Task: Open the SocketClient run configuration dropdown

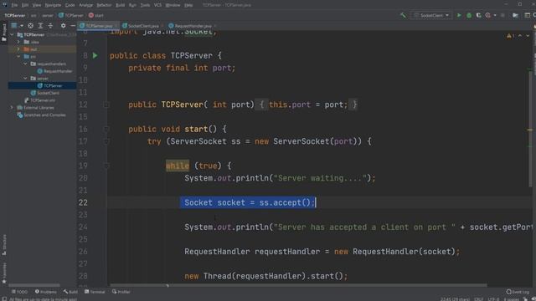Action: 431,15
